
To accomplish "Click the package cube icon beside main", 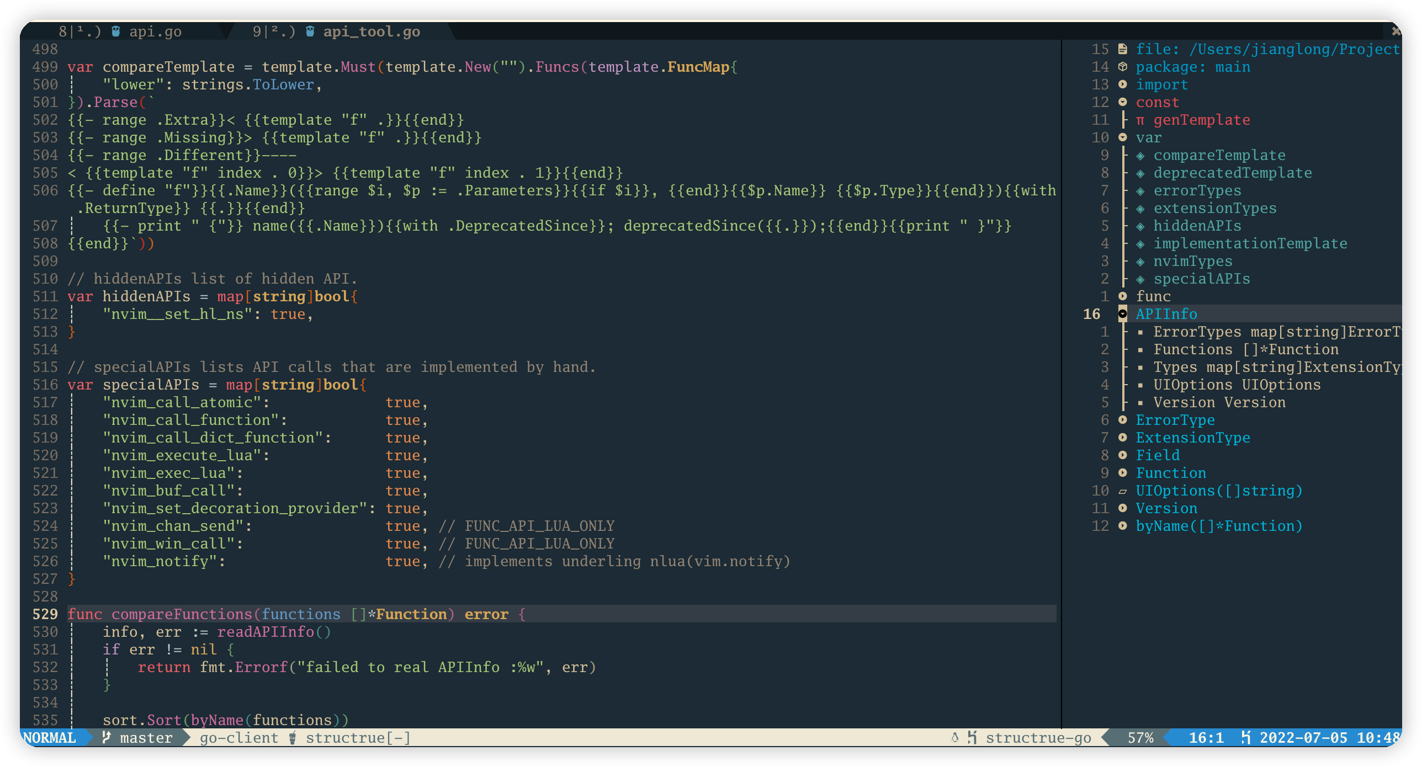I will click(x=1122, y=67).
